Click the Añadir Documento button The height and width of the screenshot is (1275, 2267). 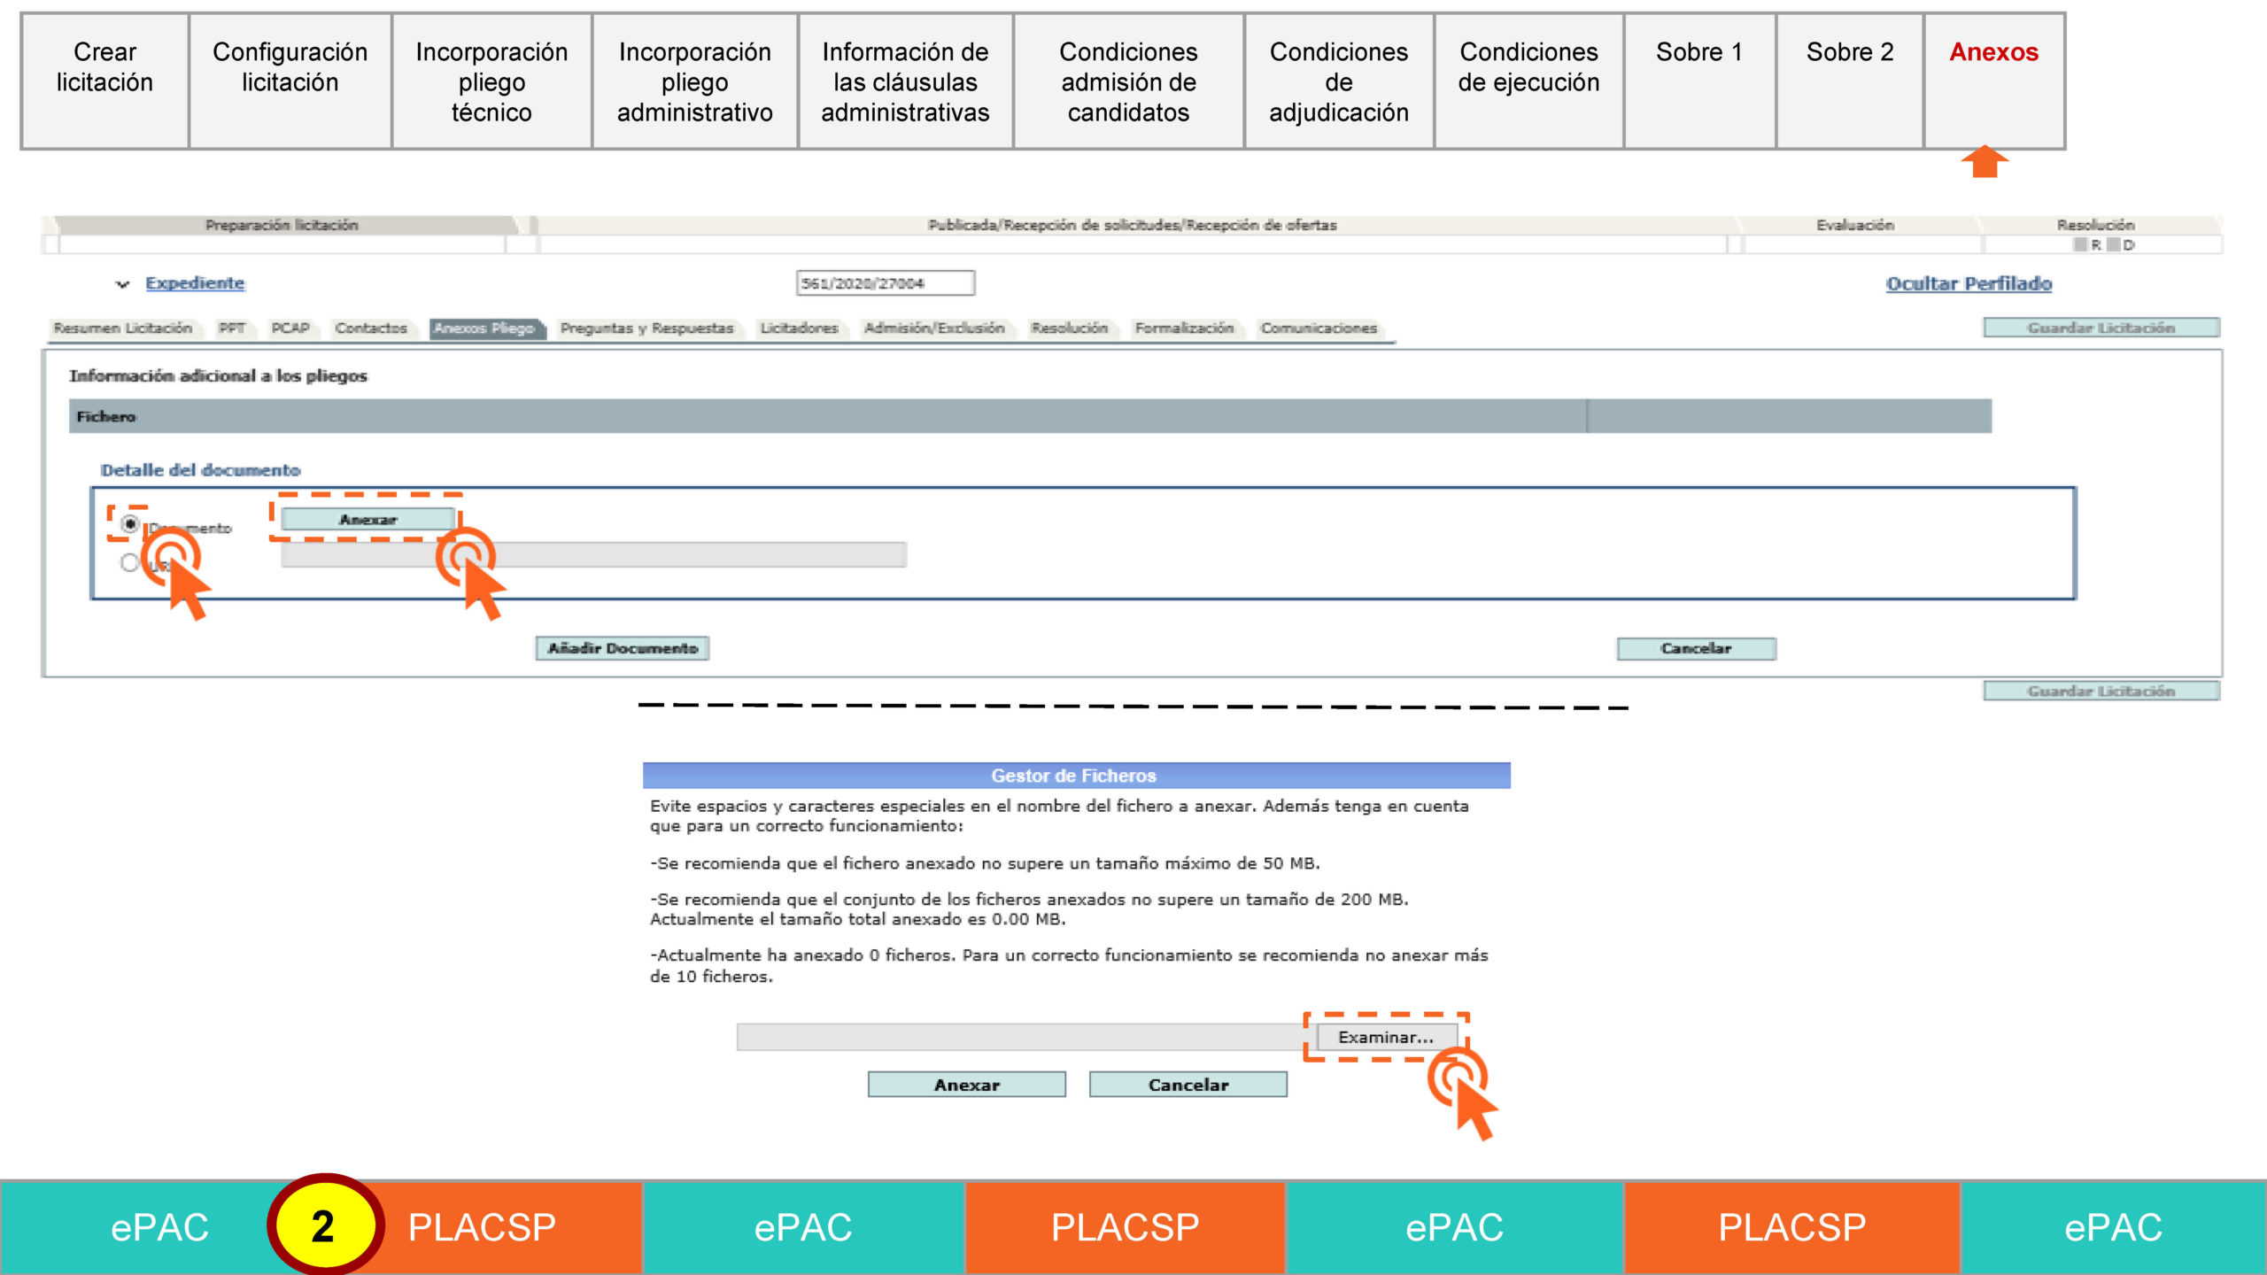pyautogui.click(x=623, y=648)
